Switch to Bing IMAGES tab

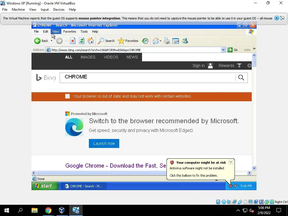pos(88,57)
